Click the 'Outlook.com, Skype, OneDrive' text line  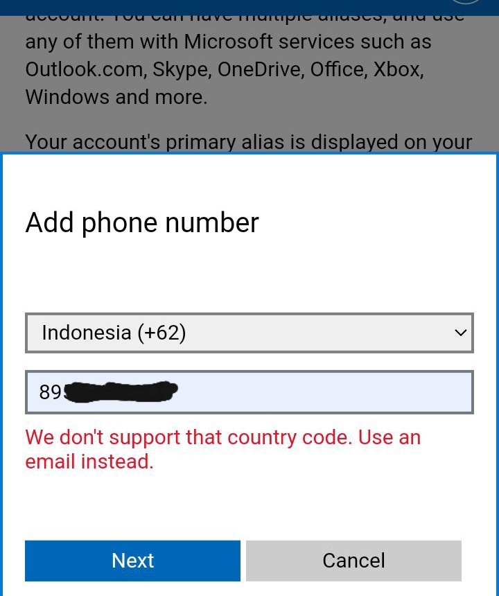[x=225, y=69]
